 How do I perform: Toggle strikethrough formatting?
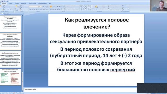37,9
